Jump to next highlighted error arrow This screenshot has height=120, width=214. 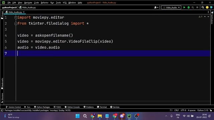208,17
